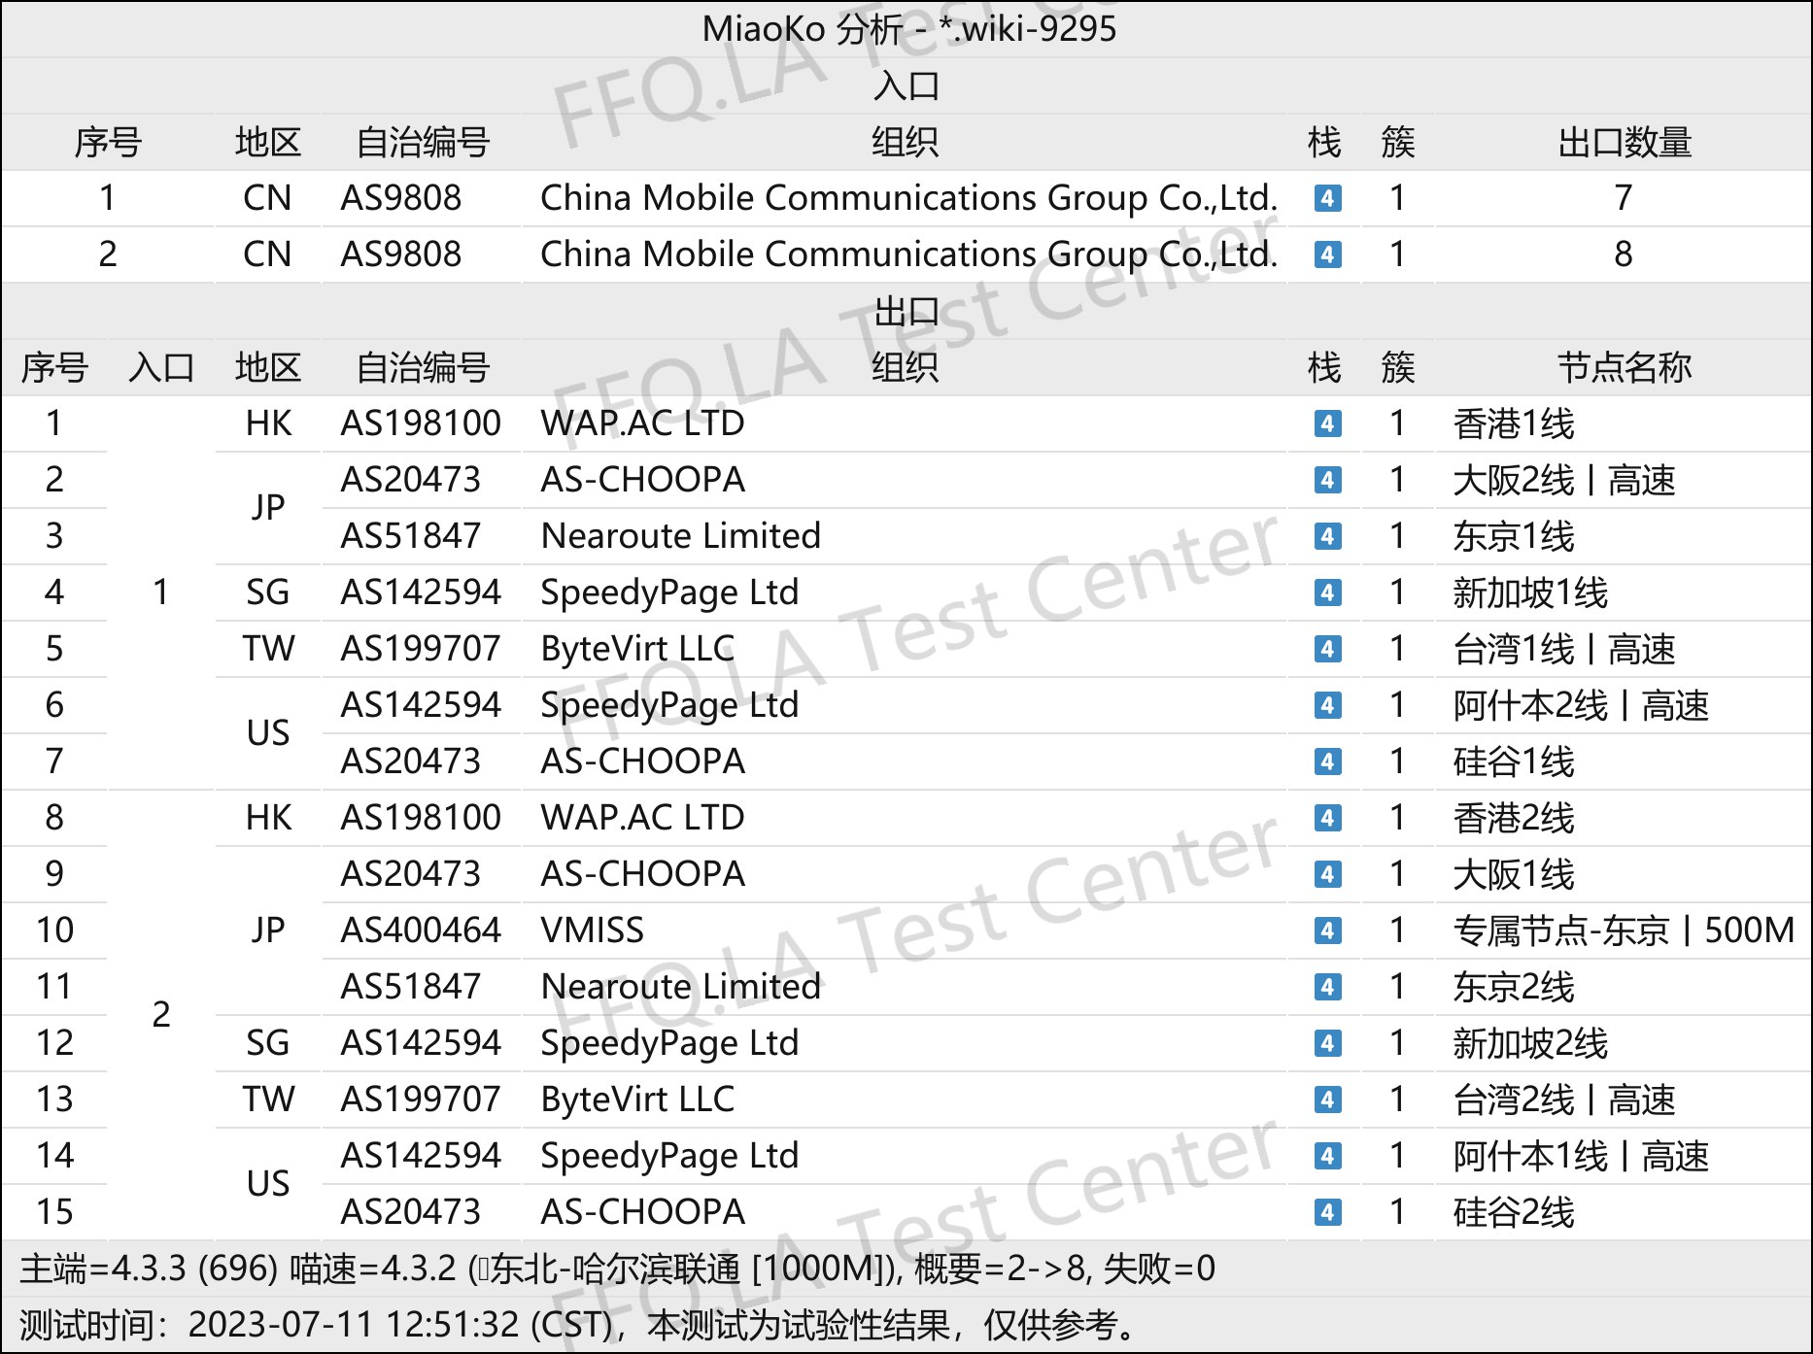Click the IPv4 icon beside 东京1线
1813x1354 pixels.
point(1327,536)
